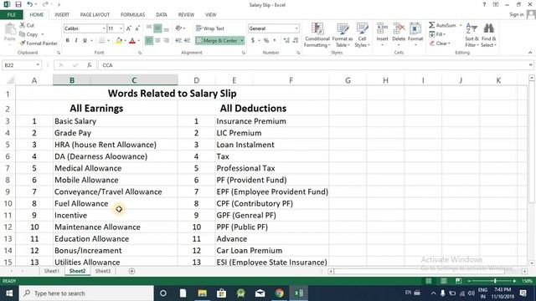Click the fill color bucket
The image size is (536, 301).
[119, 41]
